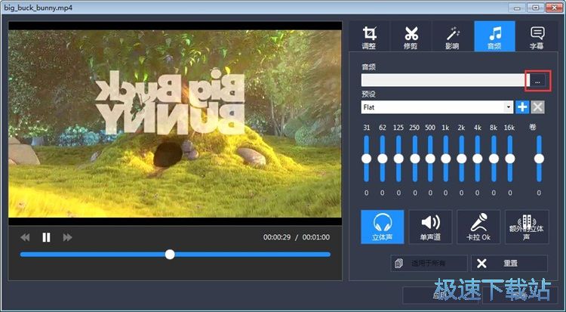Open the 影响 (effects) magic wand tab
Viewport: 566px width, 312px height.
453,36
